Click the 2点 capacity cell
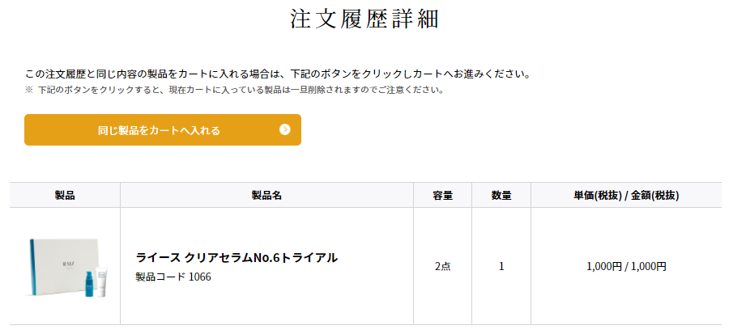This screenshot has width=733, height=334. 443,266
